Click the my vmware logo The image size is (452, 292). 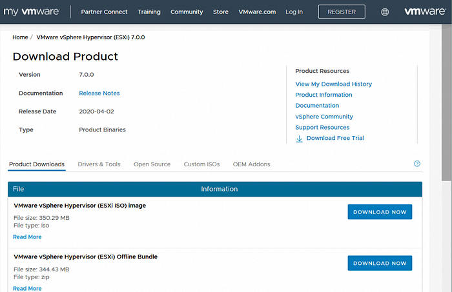point(32,12)
